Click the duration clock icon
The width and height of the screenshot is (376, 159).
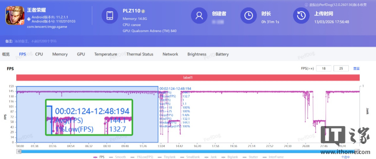(x=248, y=16)
